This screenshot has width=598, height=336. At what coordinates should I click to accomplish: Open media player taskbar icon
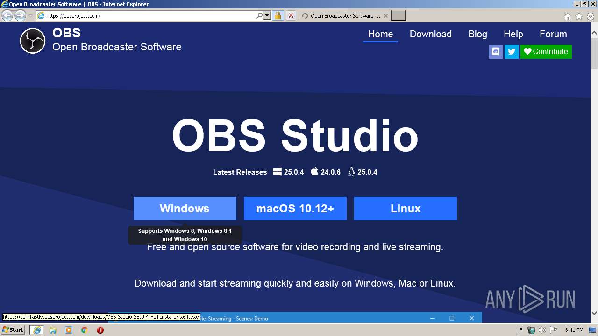pos(69,330)
